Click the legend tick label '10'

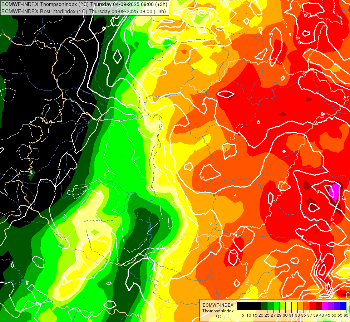pyautogui.click(x=249, y=315)
